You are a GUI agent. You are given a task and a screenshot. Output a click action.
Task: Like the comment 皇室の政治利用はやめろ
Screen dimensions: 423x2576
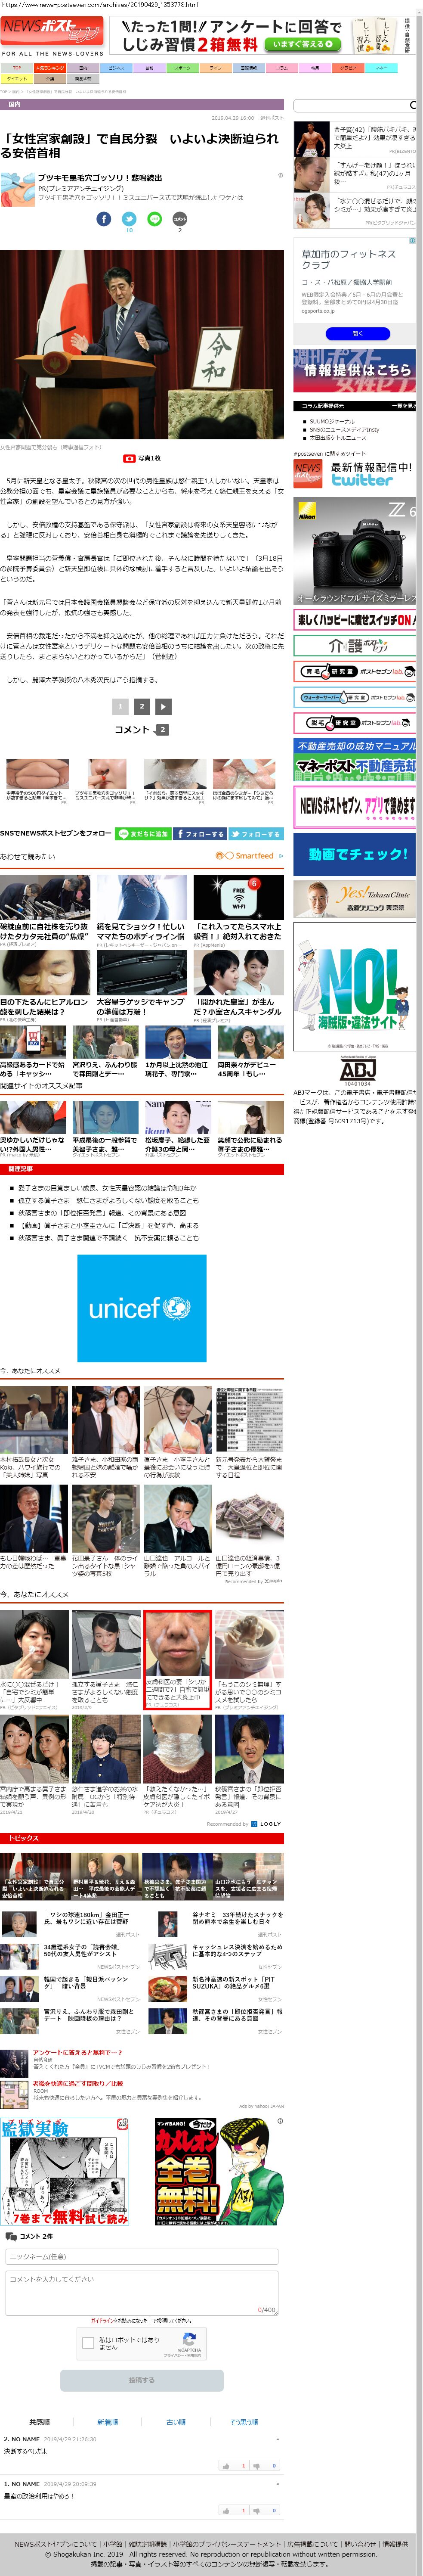click(x=234, y=2510)
